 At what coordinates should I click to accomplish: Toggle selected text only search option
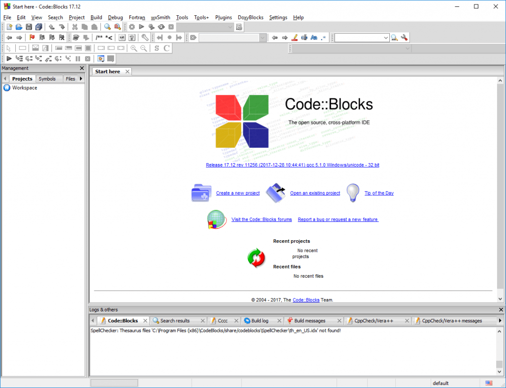point(304,38)
